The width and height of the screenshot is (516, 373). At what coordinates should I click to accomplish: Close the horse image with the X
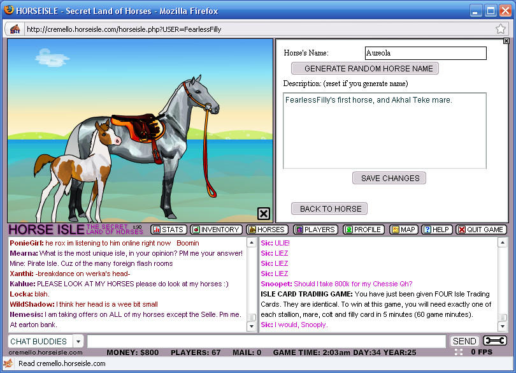[x=263, y=214]
